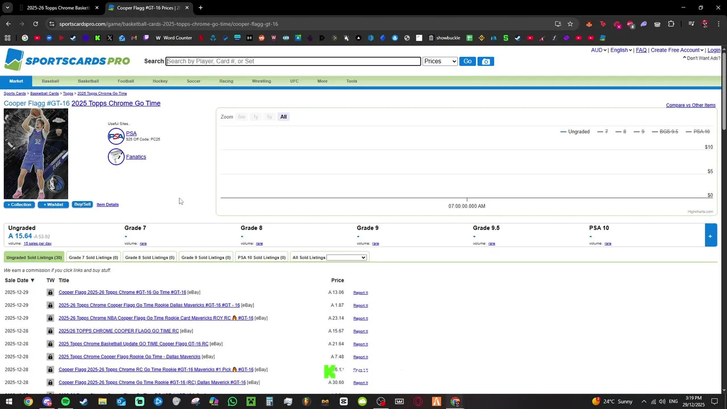Reload the page with the refresh icon
The height and width of the screenshot is (409, 727).
click(35, 24)
